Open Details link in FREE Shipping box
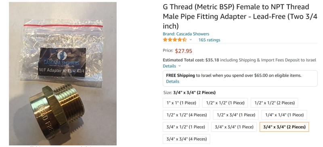 click(173, 81)
